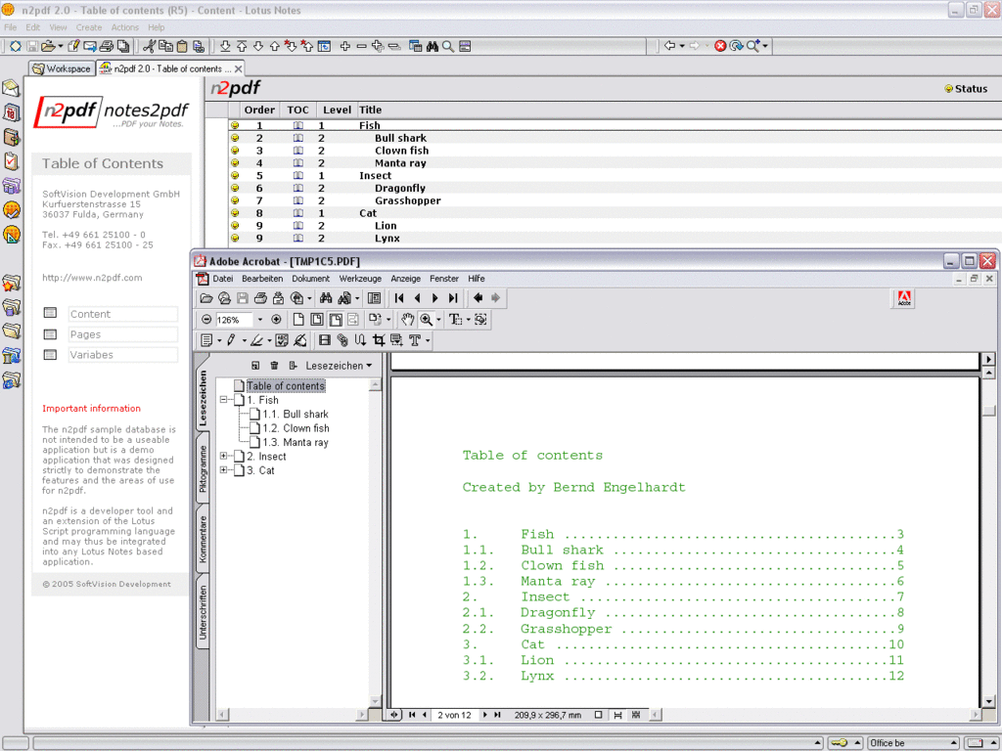This screenshot has height=751, width=1002.
Task: Click Acrobat document vertical scrollbar thumb
Action: click(988, 410)
